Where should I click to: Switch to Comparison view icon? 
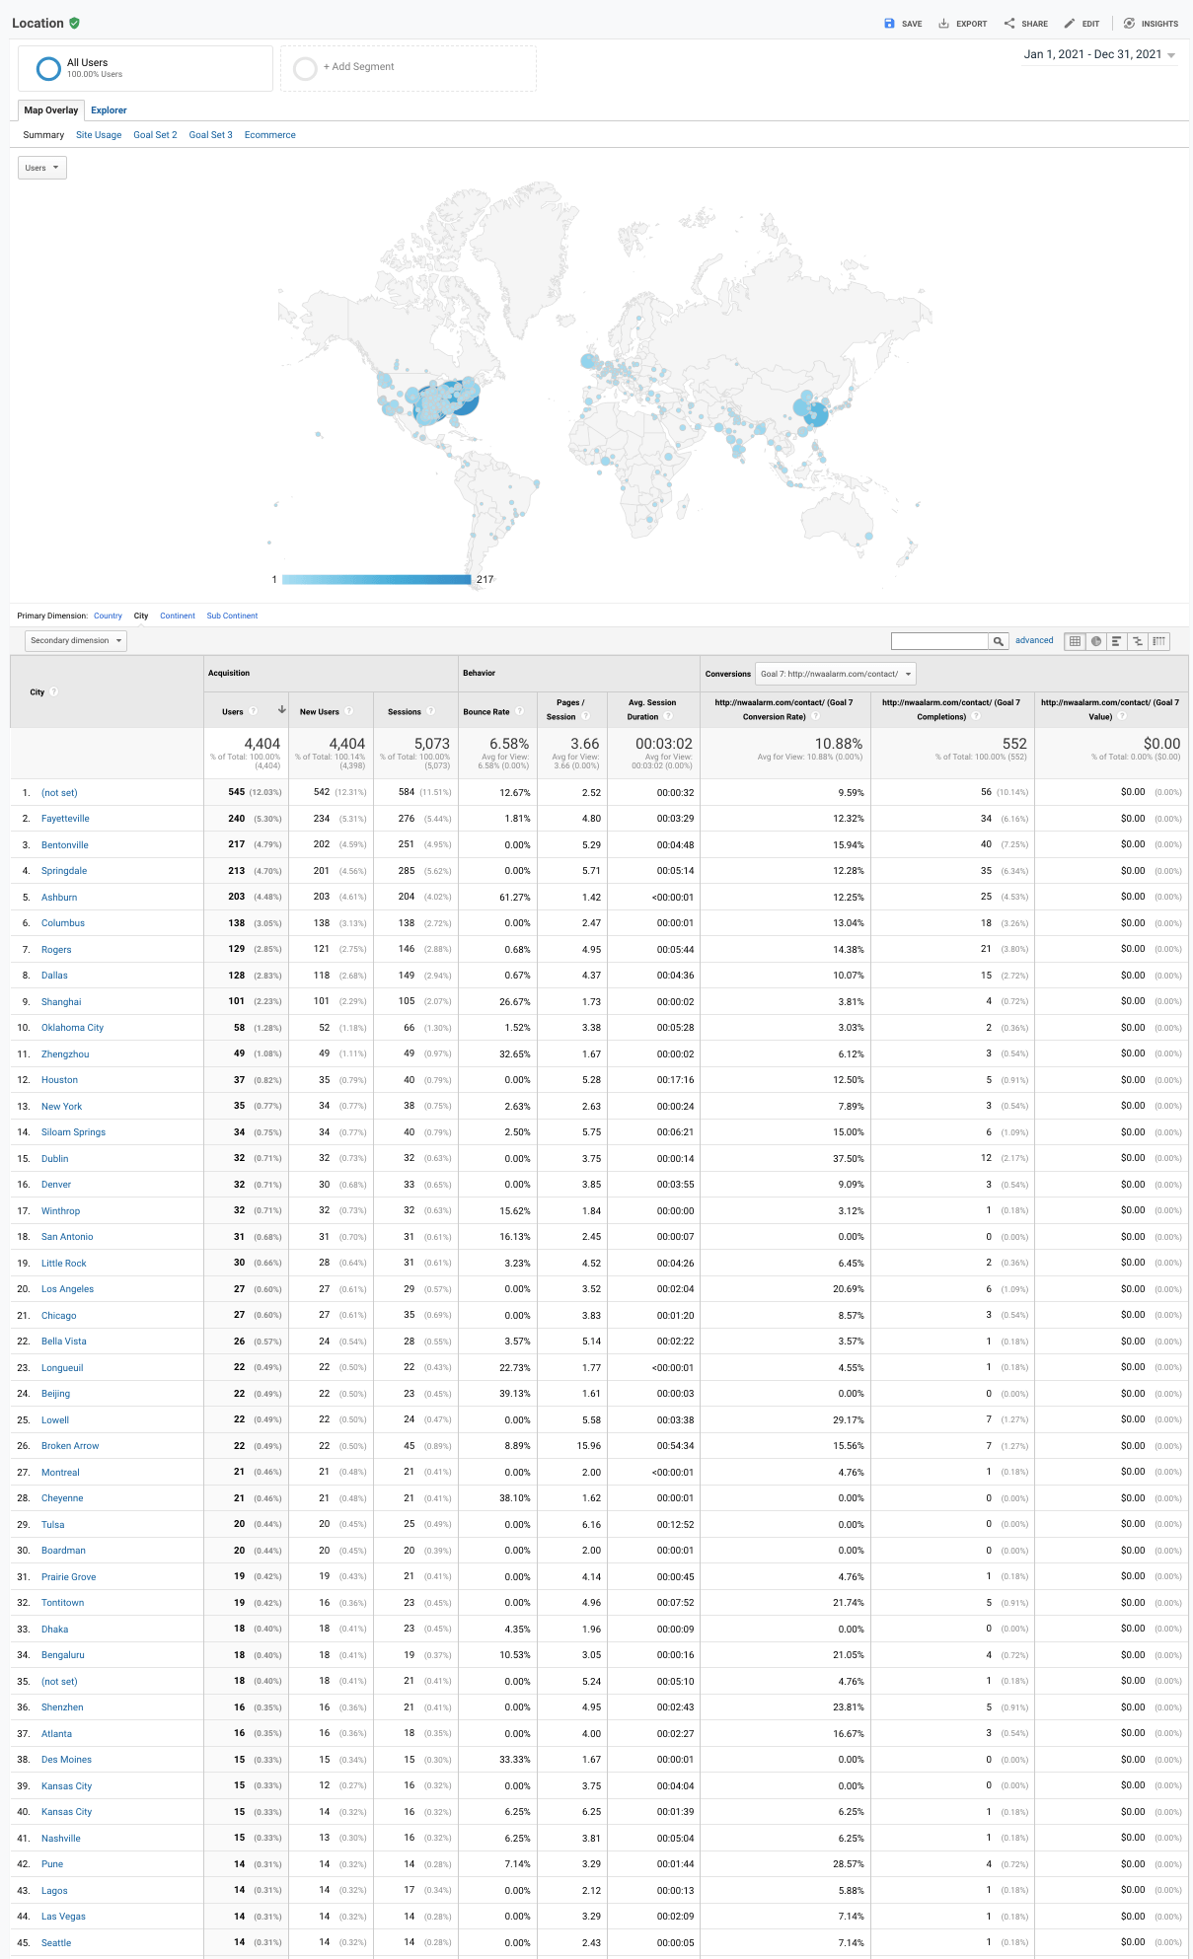pyautogui.click(x=1138, y=641)
